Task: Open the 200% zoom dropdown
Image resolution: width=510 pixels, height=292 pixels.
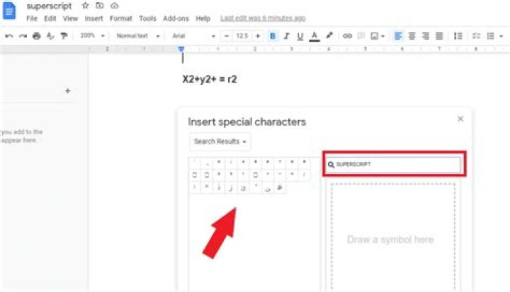Action: (x=92, y=35)
